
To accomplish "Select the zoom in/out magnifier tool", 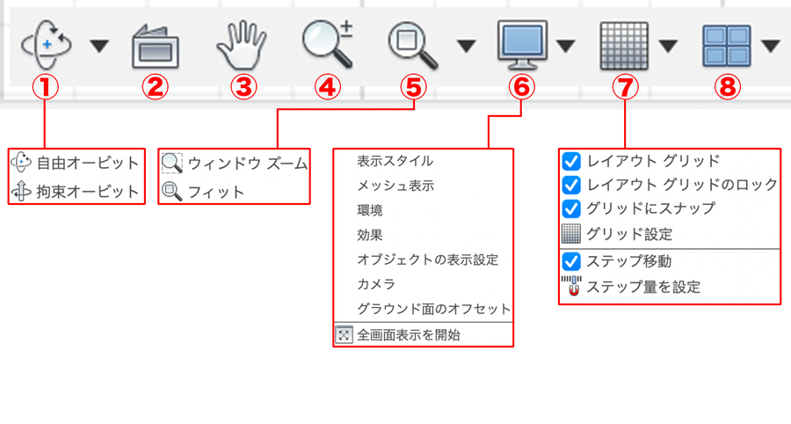I will (328, 44).
